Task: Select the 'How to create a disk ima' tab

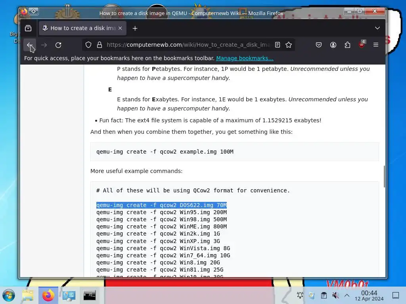Action: pos(82,28)
